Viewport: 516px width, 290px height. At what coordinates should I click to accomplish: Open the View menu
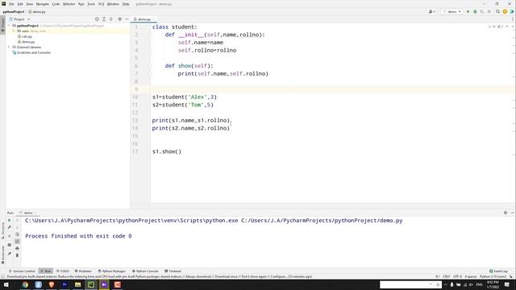click(29, 4)
